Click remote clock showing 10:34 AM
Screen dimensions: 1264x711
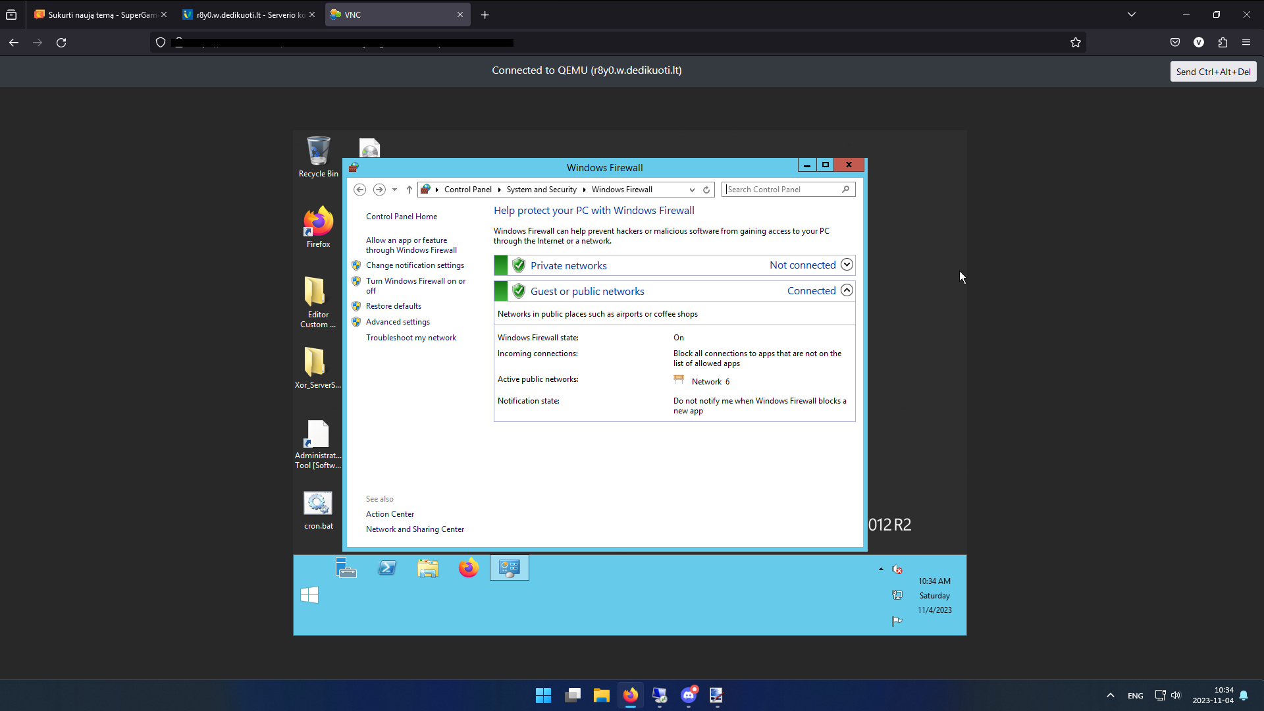pyautogui.click(x=934, y=581)
